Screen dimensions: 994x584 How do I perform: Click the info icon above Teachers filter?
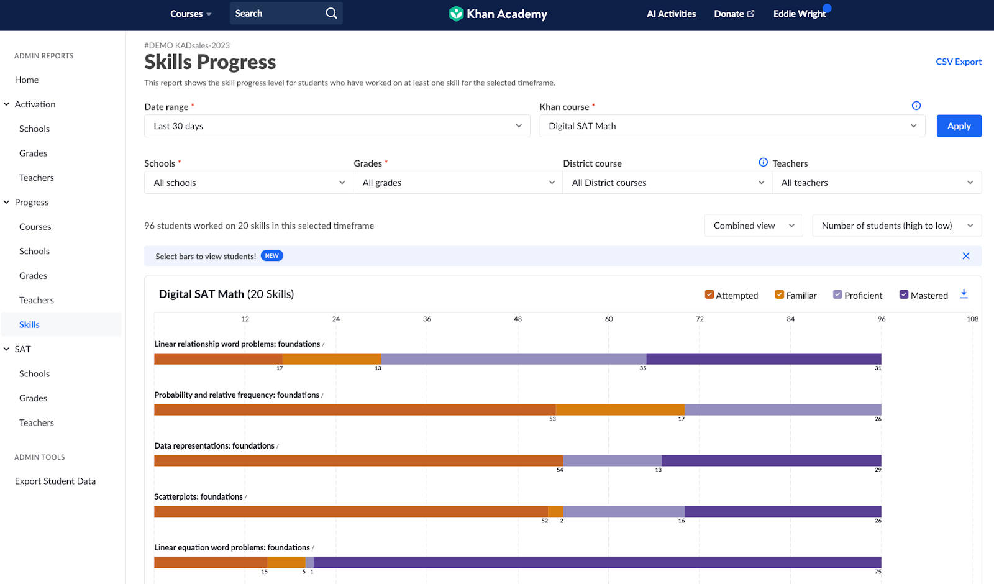(x=762, y=162)
